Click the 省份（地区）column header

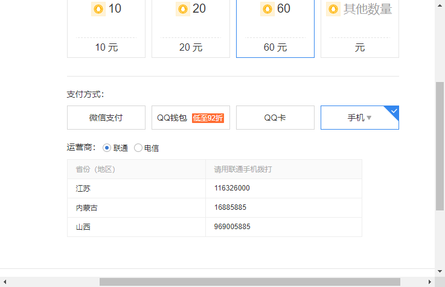pos(136,169)
